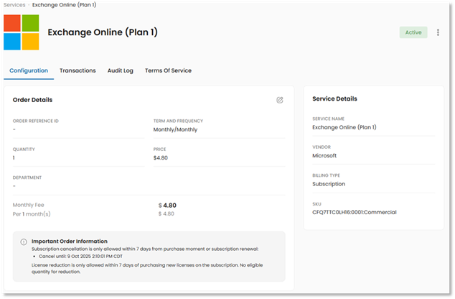The width and height of the screenshot is (455, 299).
Task: Click the Active status badge
Action: [x=413, y=32]
